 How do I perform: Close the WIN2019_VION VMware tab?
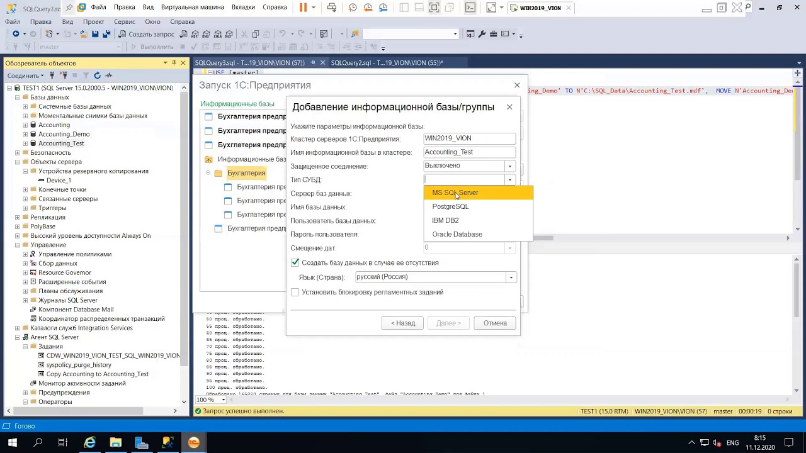[569, 8]
